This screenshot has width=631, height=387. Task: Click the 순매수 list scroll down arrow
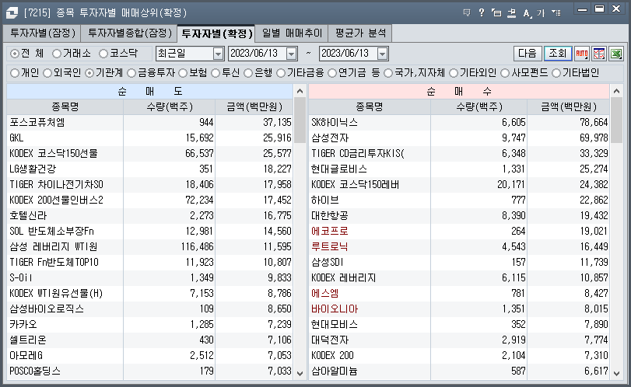click(616, 373)
